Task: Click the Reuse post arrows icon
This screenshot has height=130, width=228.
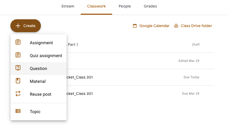Action: click(18, 94)
